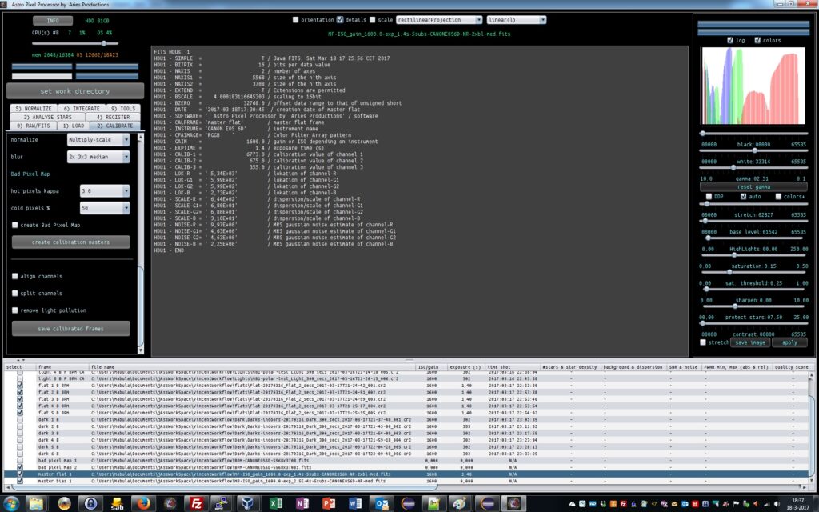Uncheck the auto checkbox
This screenshot has height=512, width=819.
pyautogui.click(x=743, y=197)
